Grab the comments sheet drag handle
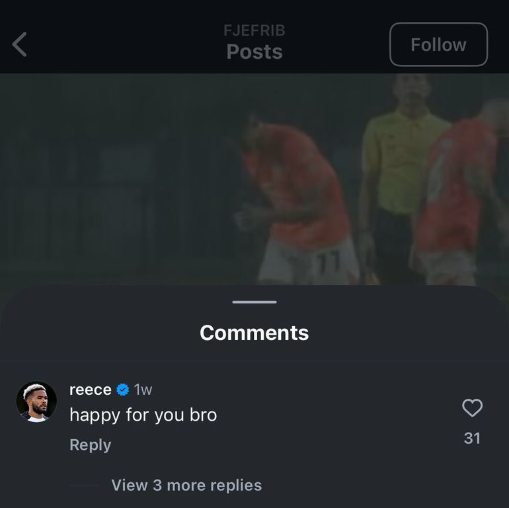This screenshot has height=508, width=509. click(x=255, y=302)
